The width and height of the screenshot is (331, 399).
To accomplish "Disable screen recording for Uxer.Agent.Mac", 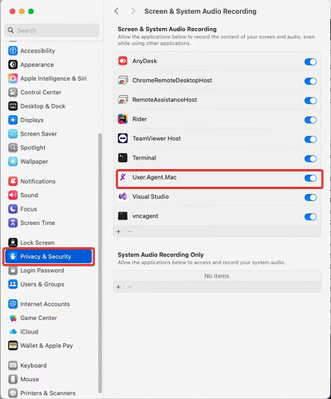I will pyautogui.click(x=310, y=178).
